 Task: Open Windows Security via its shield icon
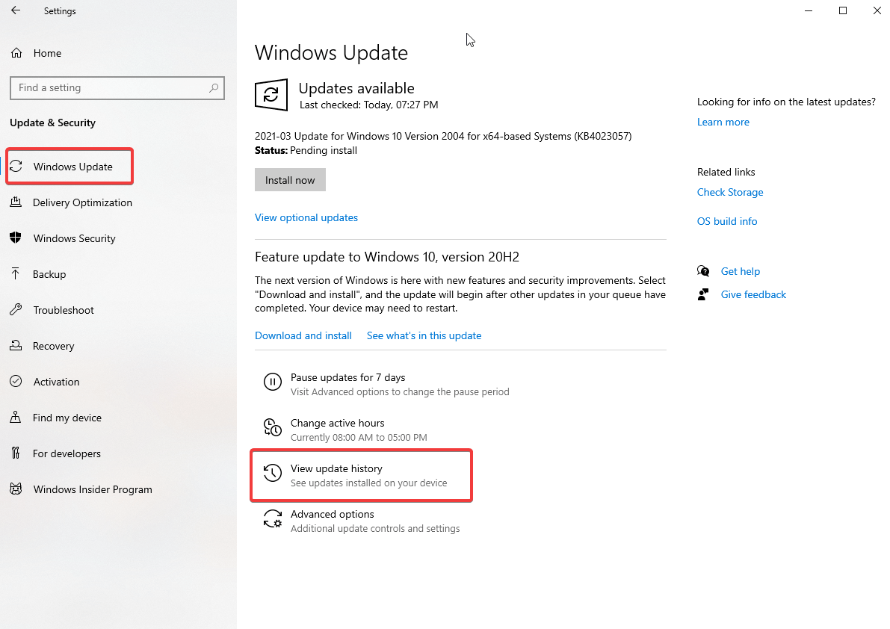[x=16, y=238]
